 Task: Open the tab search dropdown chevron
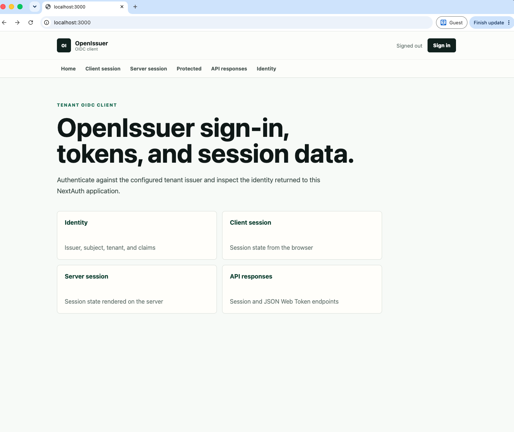(35, 7)
